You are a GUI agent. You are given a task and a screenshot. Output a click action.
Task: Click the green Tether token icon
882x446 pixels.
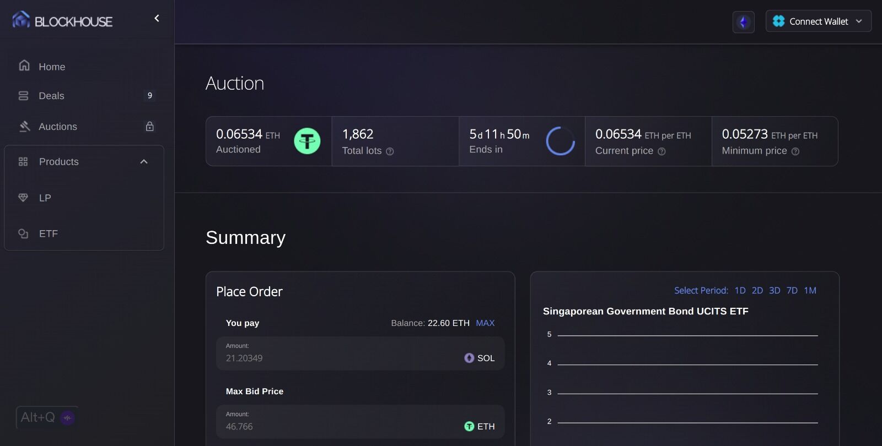(307, 141)
